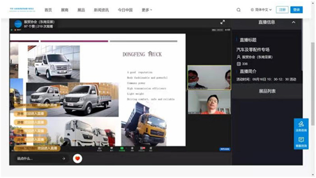
Task: Select the 今日中国 navigation item
Action: pos(125,10)
